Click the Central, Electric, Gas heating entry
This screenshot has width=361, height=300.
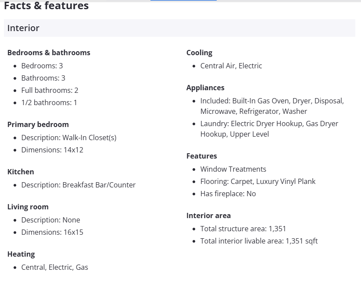[x=55, y=267]
